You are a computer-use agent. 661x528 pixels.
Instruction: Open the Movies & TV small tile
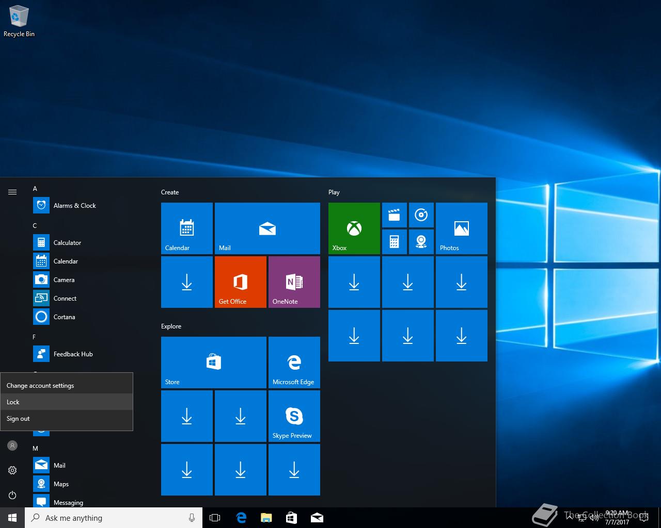coord(395,215)
